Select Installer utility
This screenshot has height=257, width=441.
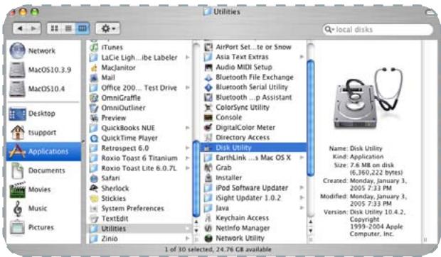(x=223, y=178)
